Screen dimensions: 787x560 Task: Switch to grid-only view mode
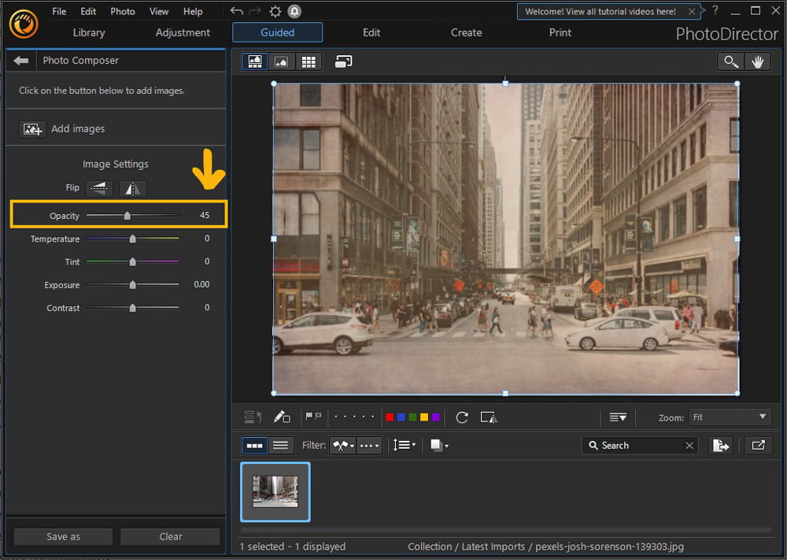[309, 61]
